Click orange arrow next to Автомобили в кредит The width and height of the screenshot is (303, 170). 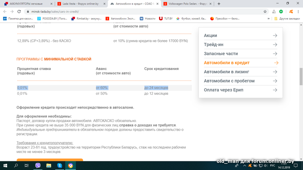tap(276, 63)
